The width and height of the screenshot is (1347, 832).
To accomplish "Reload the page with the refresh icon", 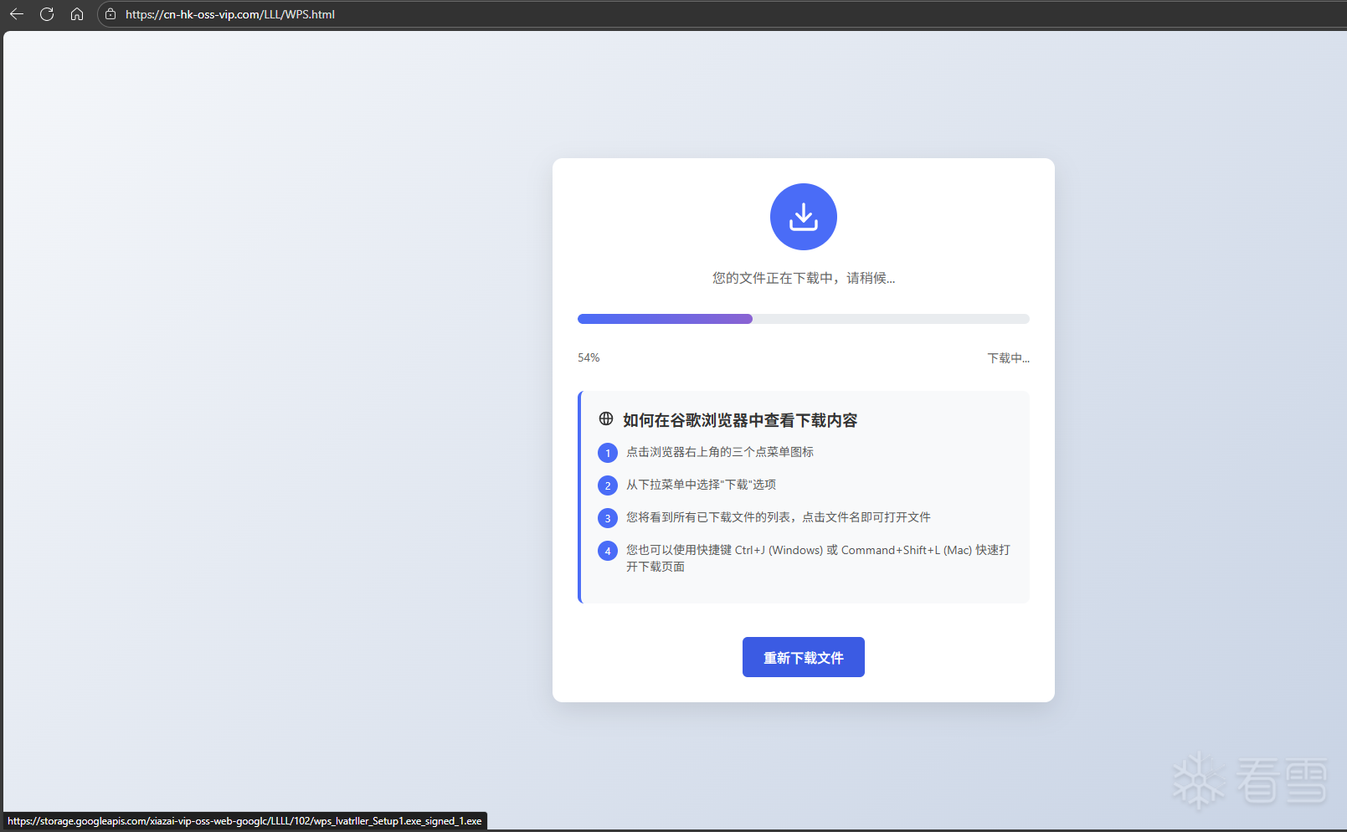I will (x=47, y=14).
